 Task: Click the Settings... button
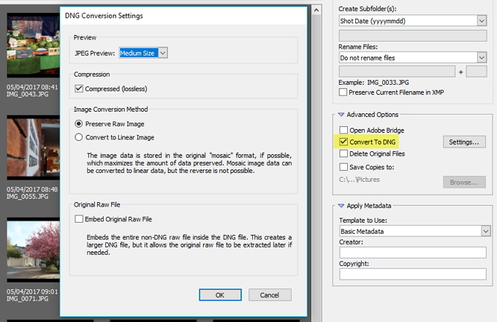coord(464,142)
